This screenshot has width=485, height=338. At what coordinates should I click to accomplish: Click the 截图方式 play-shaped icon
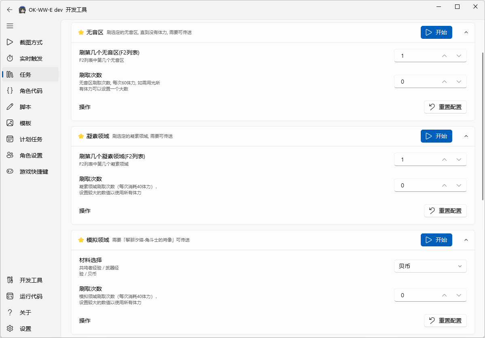click(10, 42)
